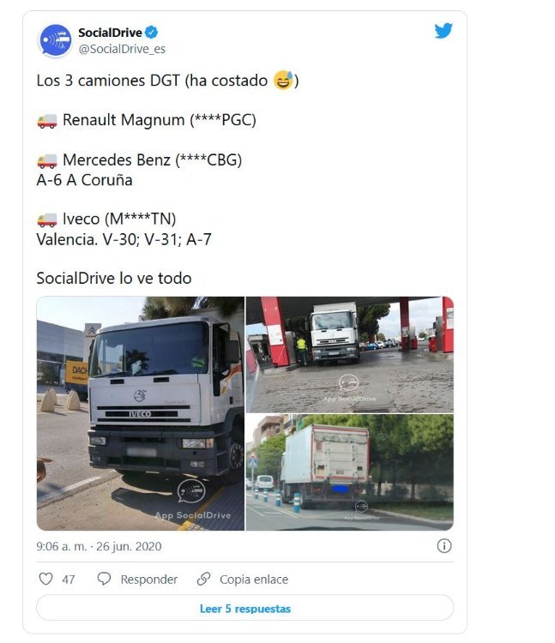Click the heart like icon
Image resolution: width=555 pixels, height=643 pixels.
[45, 579]
